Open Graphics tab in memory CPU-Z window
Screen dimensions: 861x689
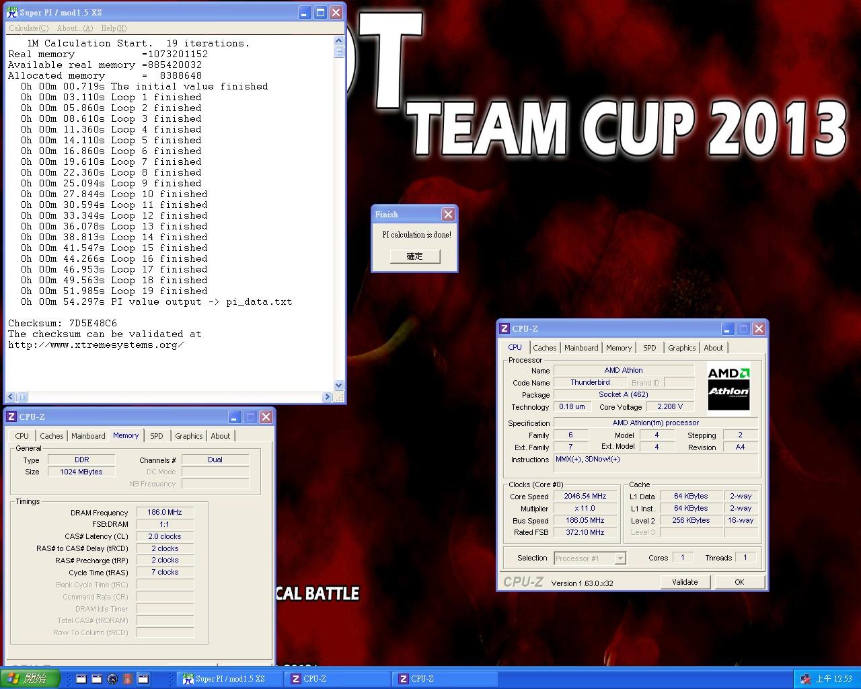pyautogui.click(x=189, y=436)
